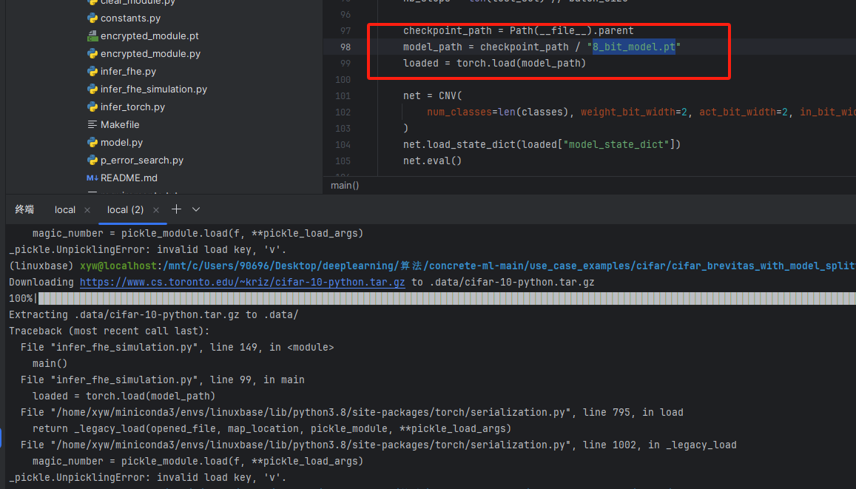Click the highlighted 8_bit_model.pt string
The image size is (856, 489).
click(633, 47)
